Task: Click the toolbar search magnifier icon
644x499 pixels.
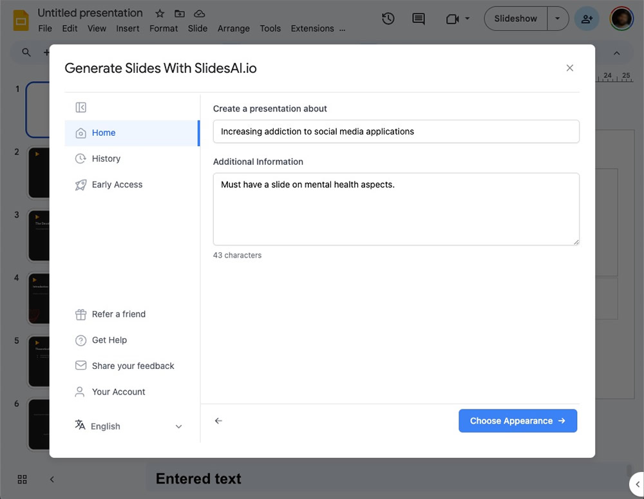Action: point(26,52)
